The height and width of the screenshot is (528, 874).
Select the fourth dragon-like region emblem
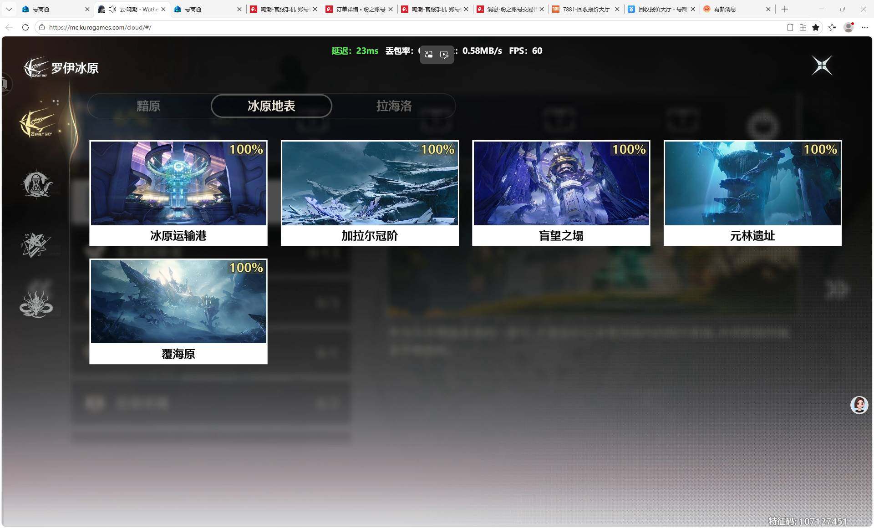[x=36, y=304]
